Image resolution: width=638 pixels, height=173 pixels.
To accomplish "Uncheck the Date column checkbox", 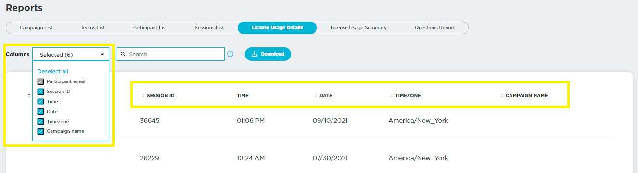I will [x=41, y=111].
